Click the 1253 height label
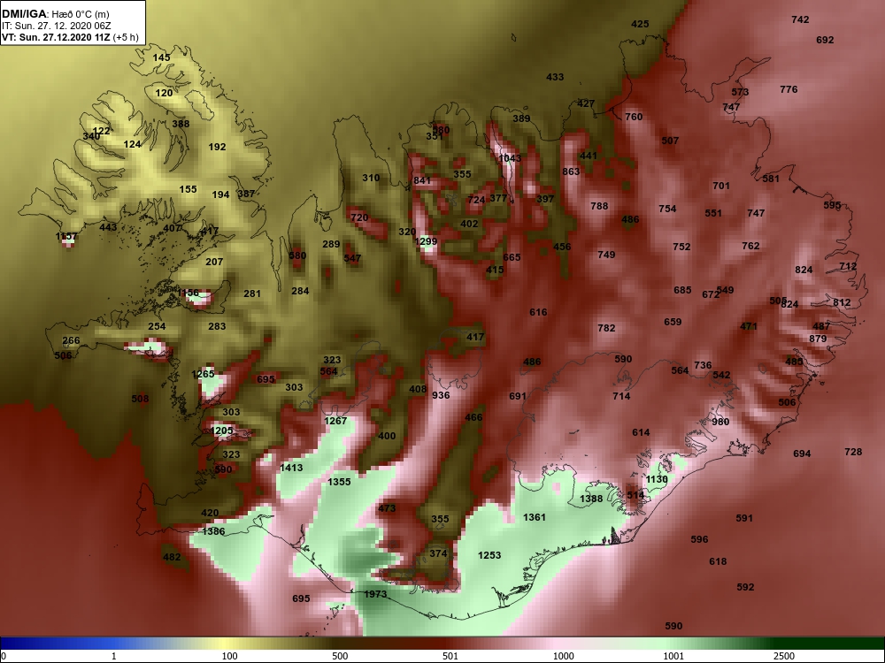Viewport: 885px width, 663px height. (x=489, y=555)
